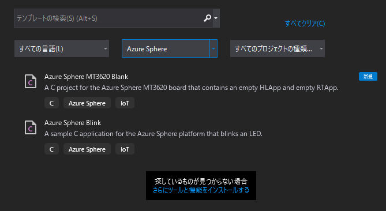The width and height of the screenshot is (386, 211).
Task: Click the すべてクリア(C) link
Action: (305, 24)
